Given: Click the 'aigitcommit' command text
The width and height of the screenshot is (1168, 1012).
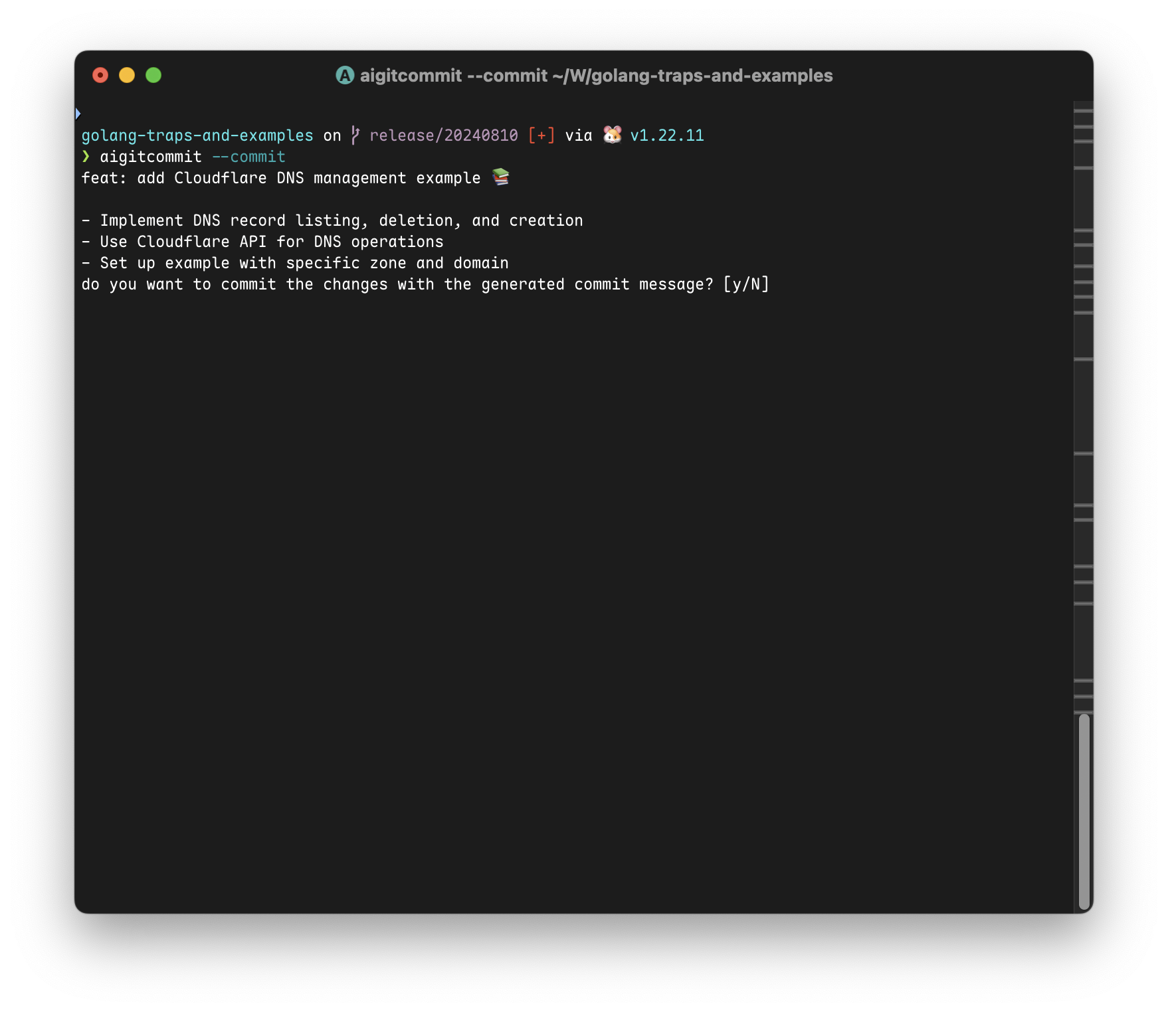Looking at the screenshot, I should (151, 157).
